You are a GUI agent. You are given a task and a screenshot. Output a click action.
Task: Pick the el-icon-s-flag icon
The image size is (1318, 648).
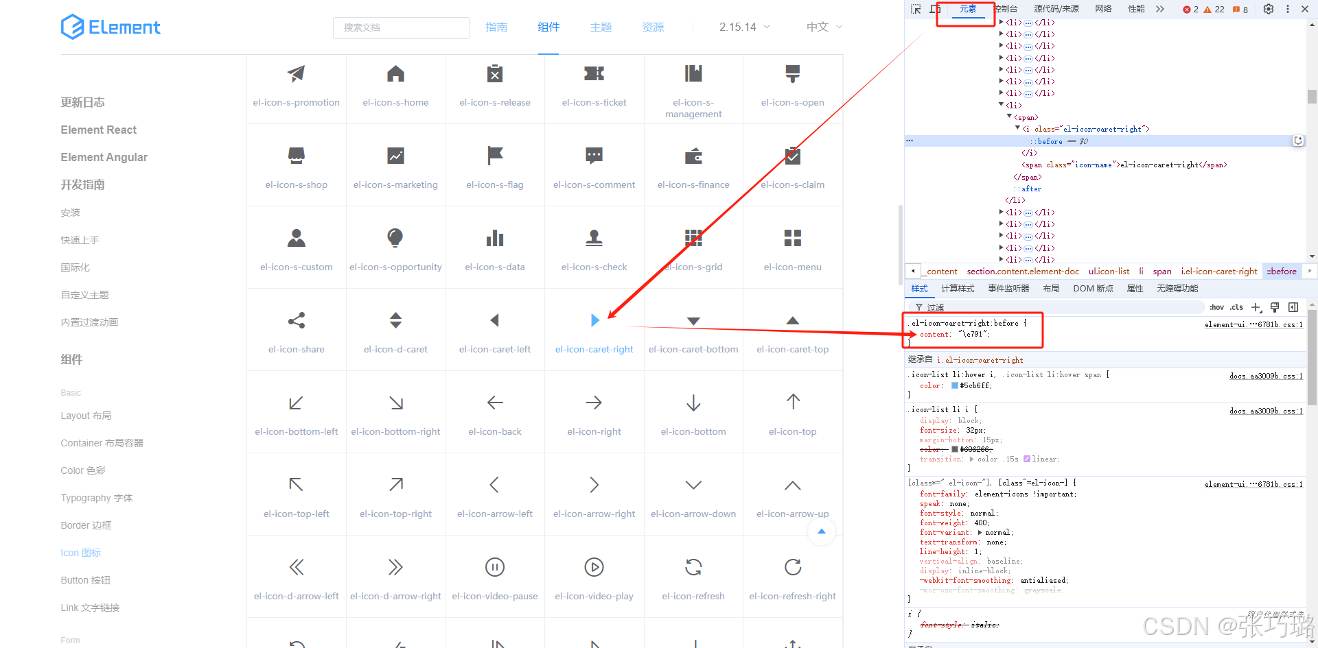pos(495,156)
